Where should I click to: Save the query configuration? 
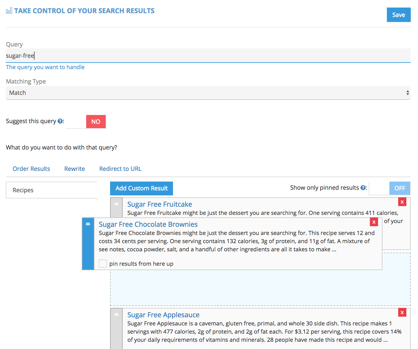398,14
